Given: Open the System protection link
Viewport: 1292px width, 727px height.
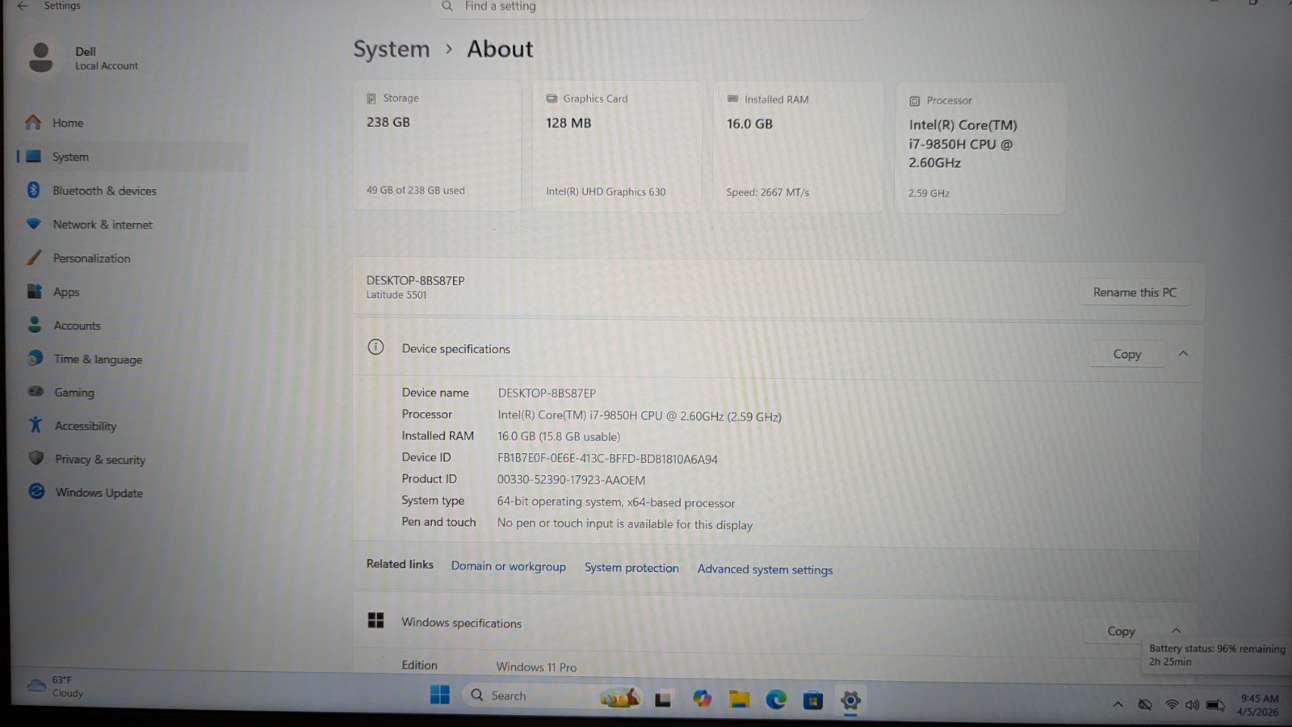Looking at the screenshot, I should pyautogui.click(x=631, y=568).
